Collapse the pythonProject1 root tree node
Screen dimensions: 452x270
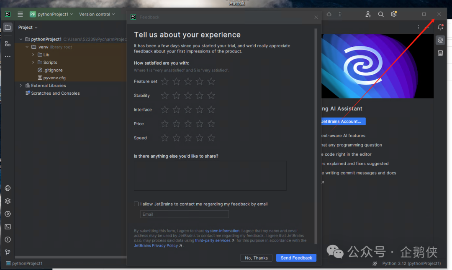[21, 39]
